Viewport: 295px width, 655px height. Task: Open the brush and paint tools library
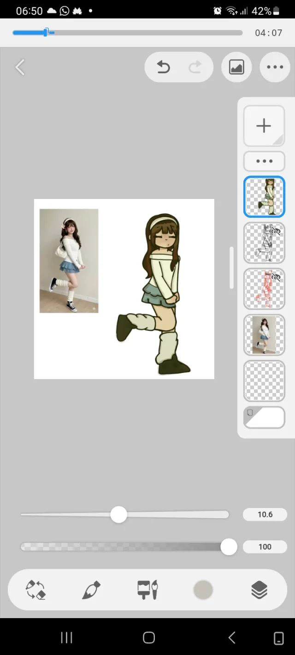pyautogui.click(x=147, y=590)
